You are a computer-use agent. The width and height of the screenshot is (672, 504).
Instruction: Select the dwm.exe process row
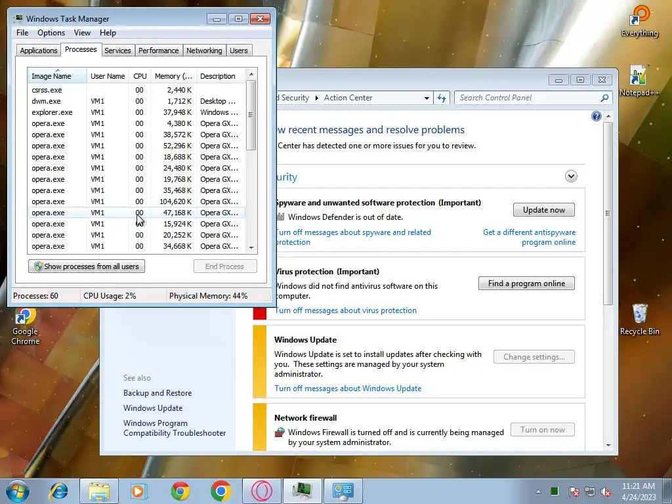(x=136, y=101)
